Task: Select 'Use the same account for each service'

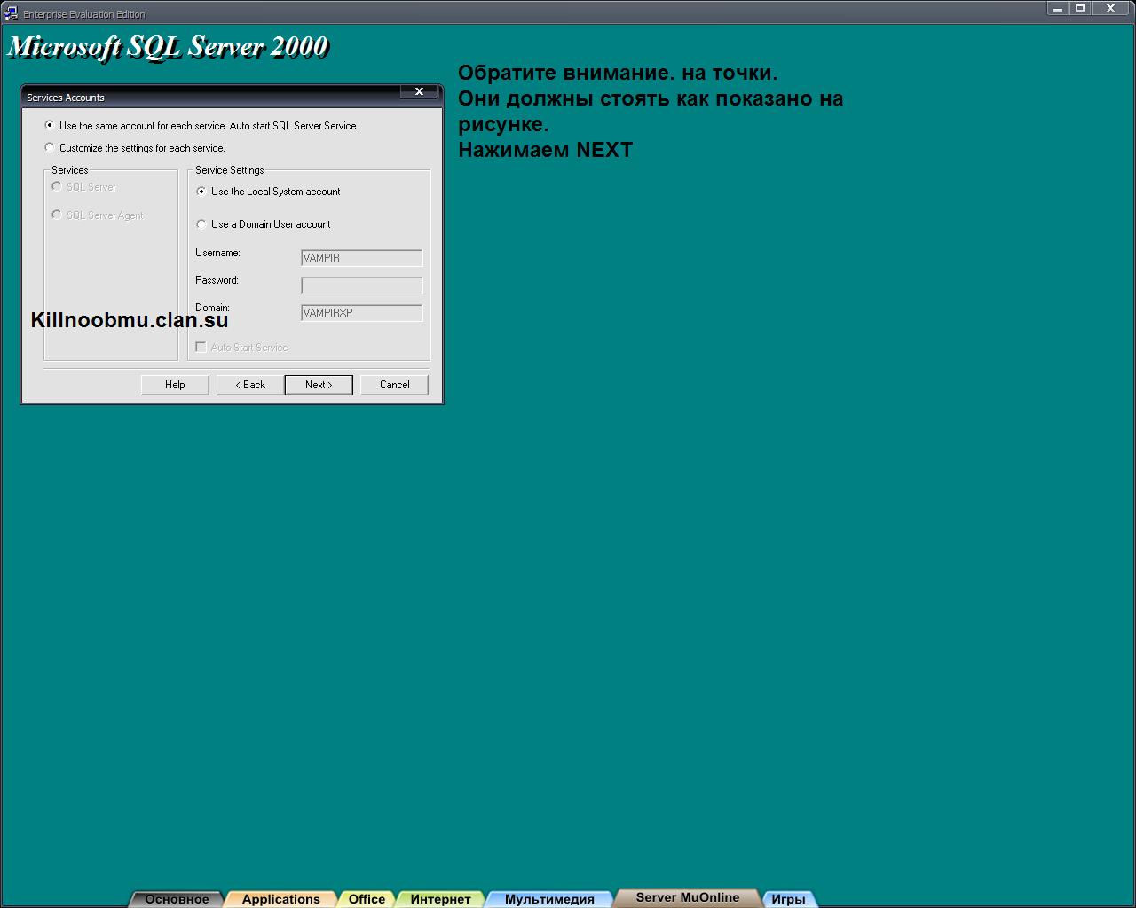Action: (50, 126)
